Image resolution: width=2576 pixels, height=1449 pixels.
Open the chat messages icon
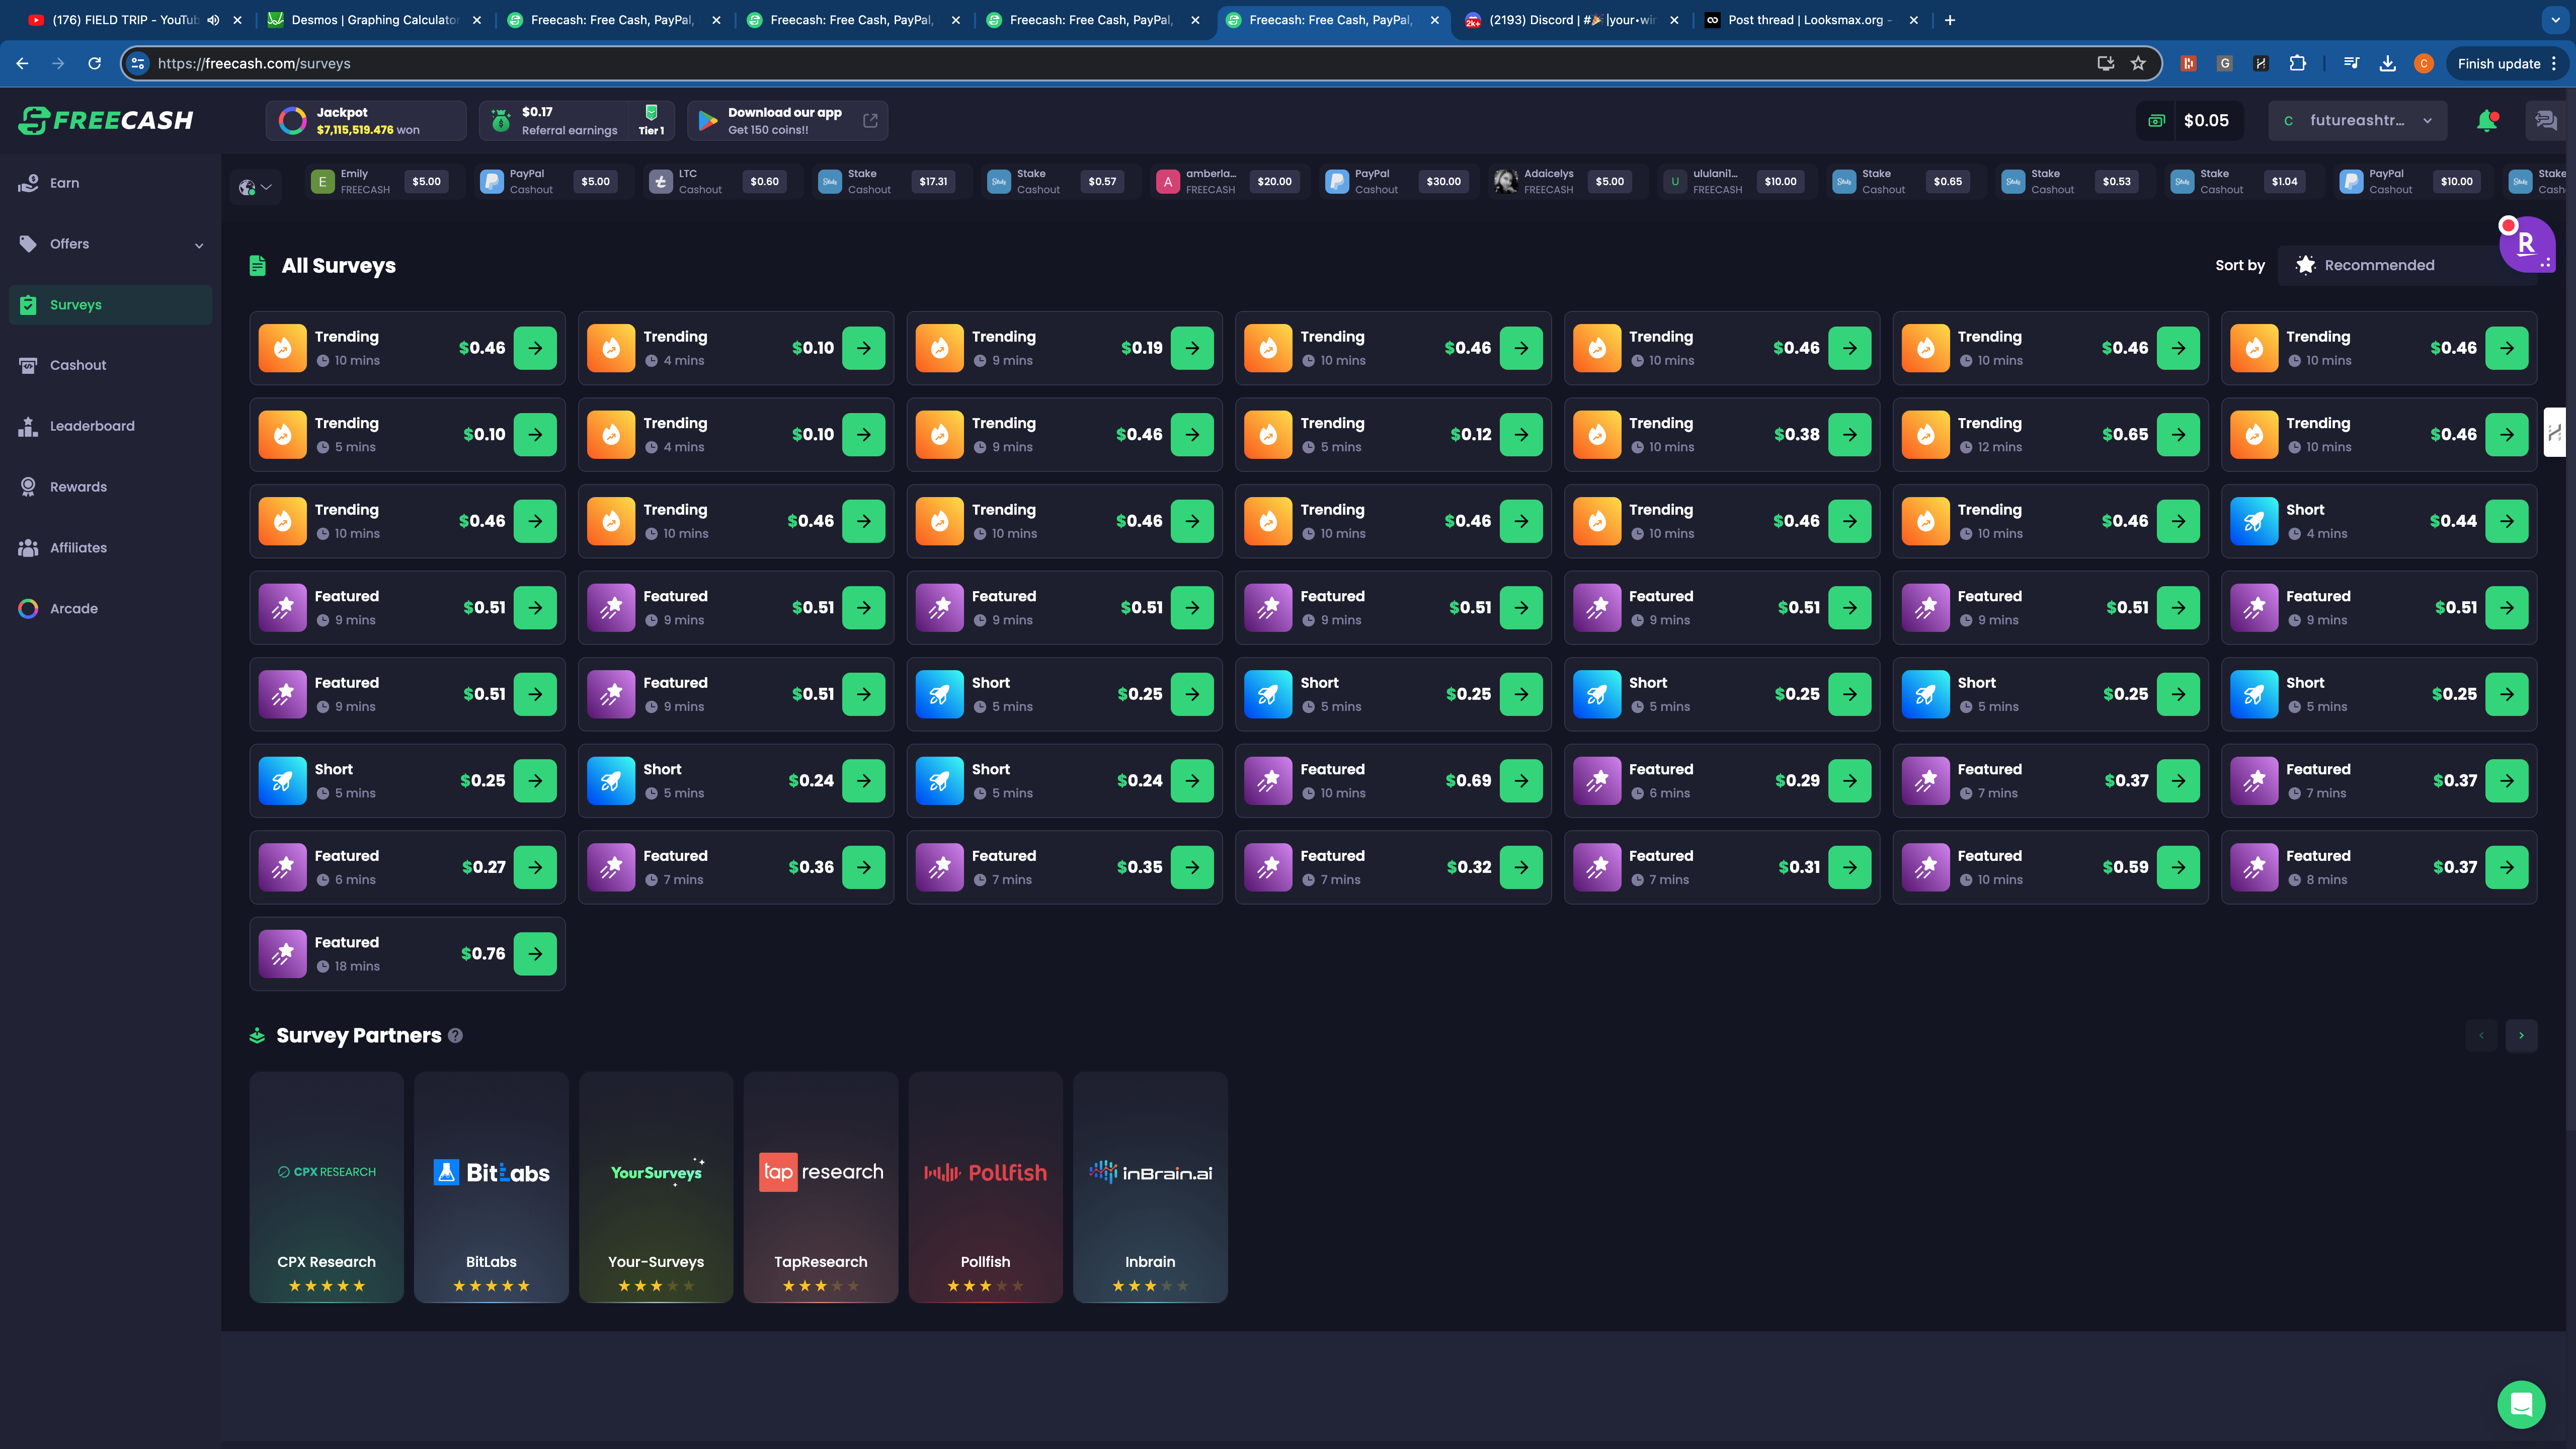tap(2545, 121)
